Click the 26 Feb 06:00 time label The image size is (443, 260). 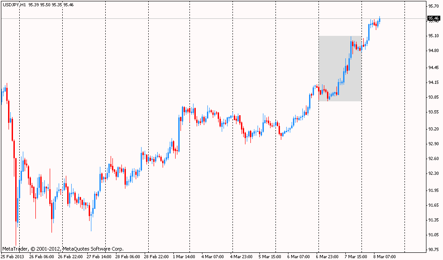[42, 256]
